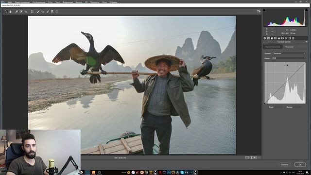Switch to the Параметрическая curve tab

pos(273,47)
